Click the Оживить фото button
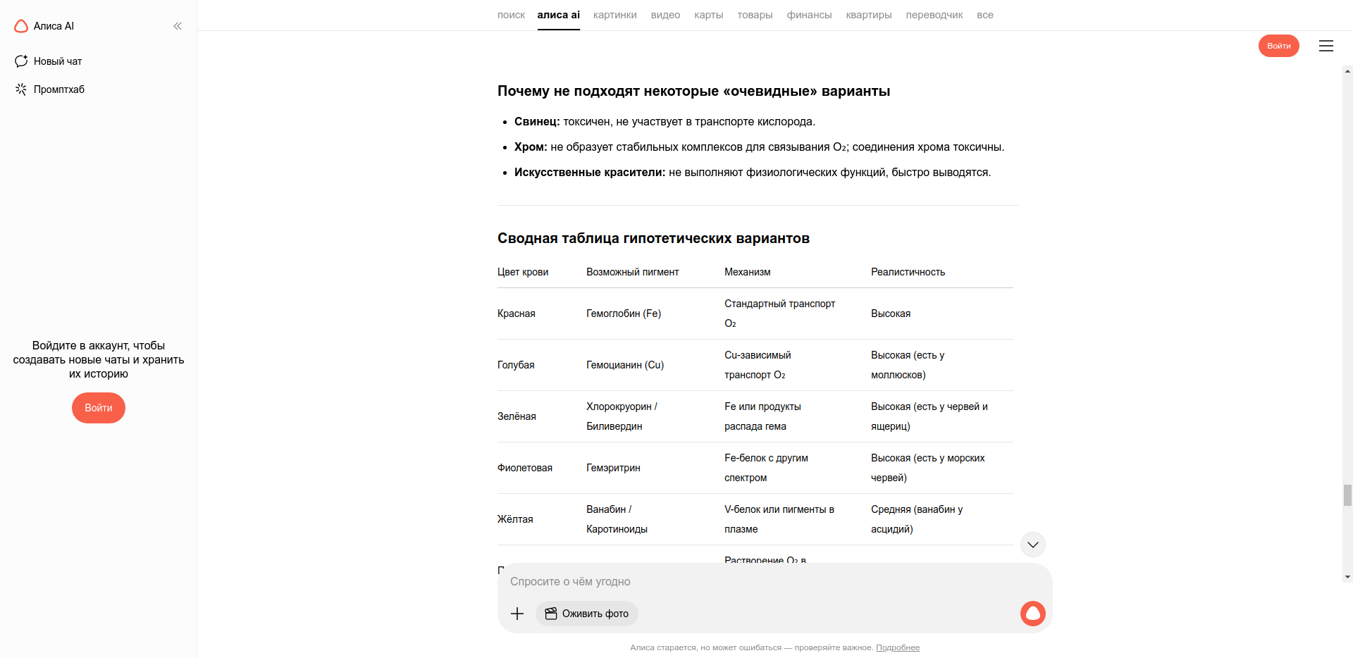 (587, 614)
